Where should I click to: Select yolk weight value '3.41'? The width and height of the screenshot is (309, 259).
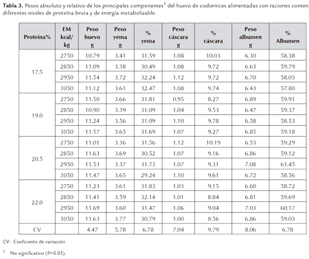120,56
